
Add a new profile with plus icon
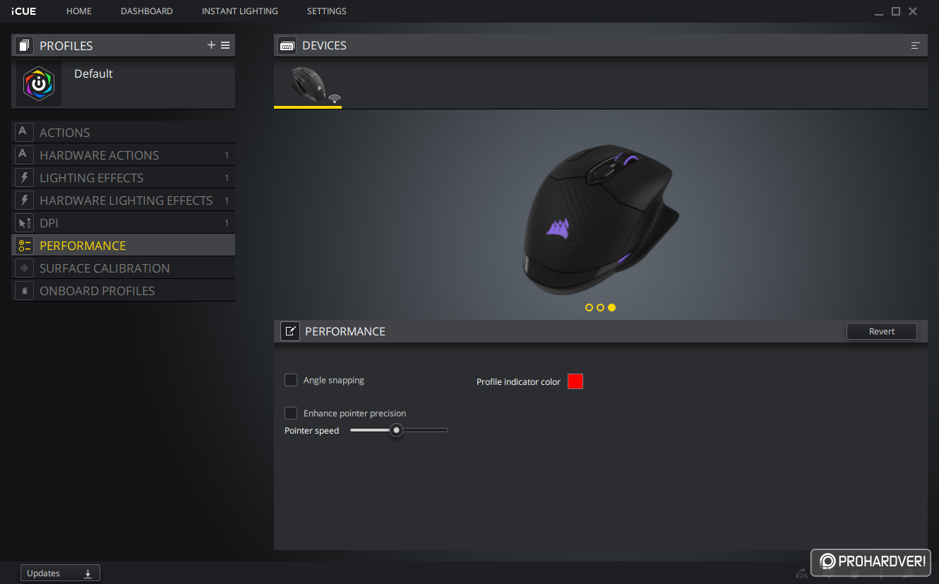pos(211,45)
